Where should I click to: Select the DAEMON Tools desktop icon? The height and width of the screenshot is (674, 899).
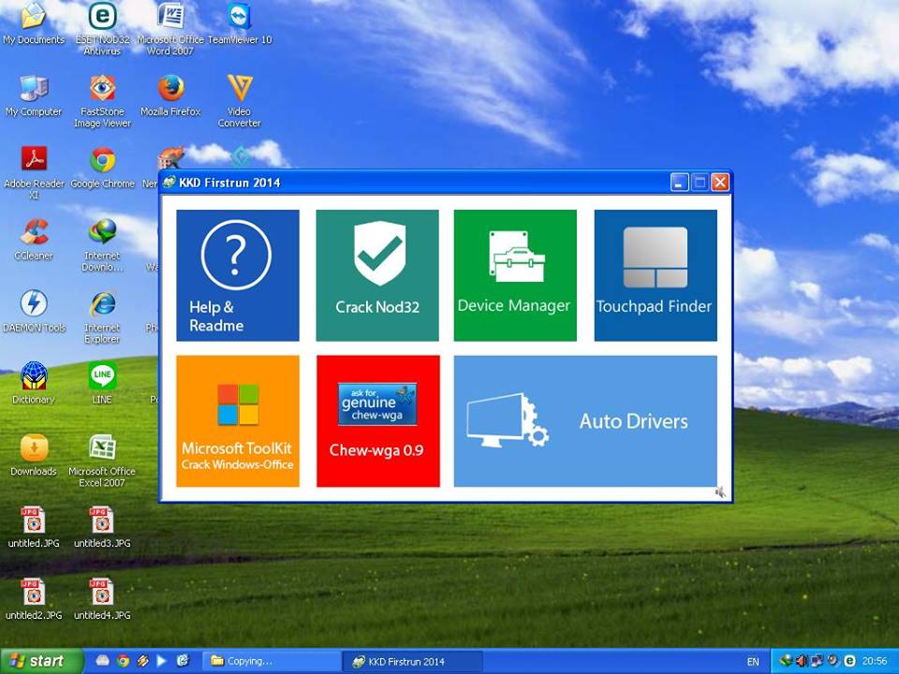pyautogui.click(x=34, y=312)
